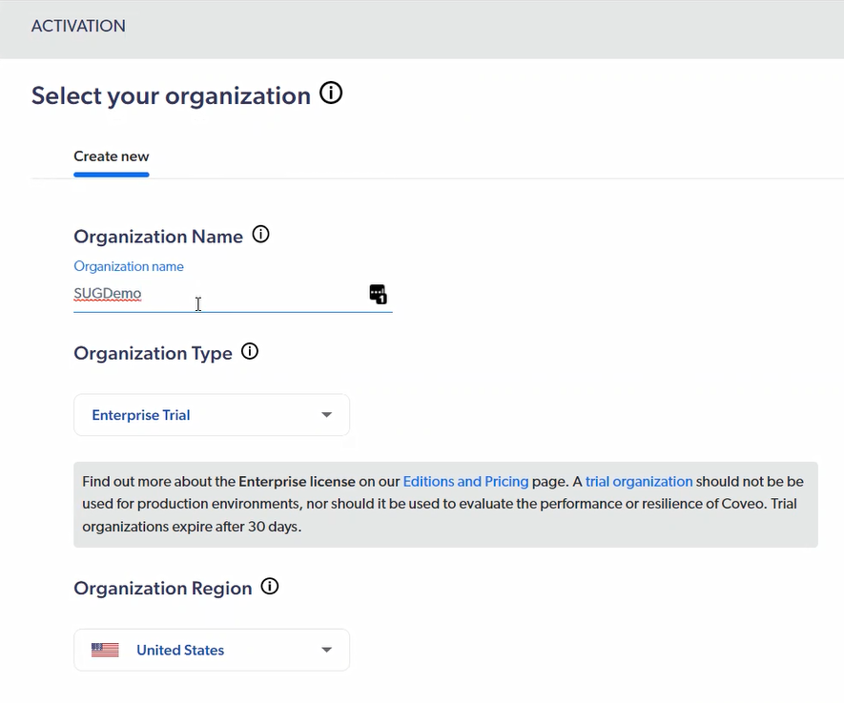Follow the trial organization link
Image resolution: width=844 pixels, height=706 pixels.
[639, 482]
